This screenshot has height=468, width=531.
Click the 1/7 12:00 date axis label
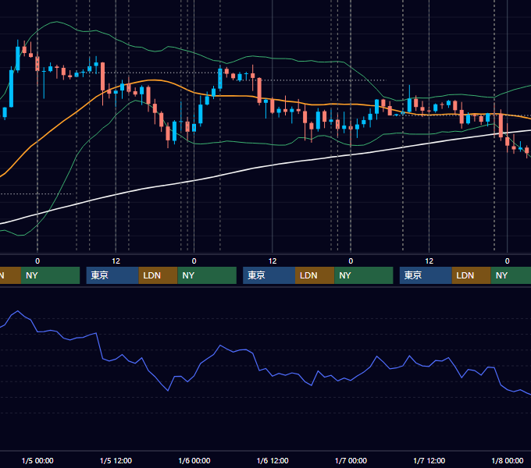429,460
